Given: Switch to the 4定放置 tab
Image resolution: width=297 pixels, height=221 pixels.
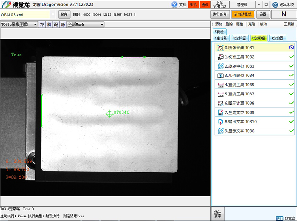Looking at the screenshot, I should point(278,38).
